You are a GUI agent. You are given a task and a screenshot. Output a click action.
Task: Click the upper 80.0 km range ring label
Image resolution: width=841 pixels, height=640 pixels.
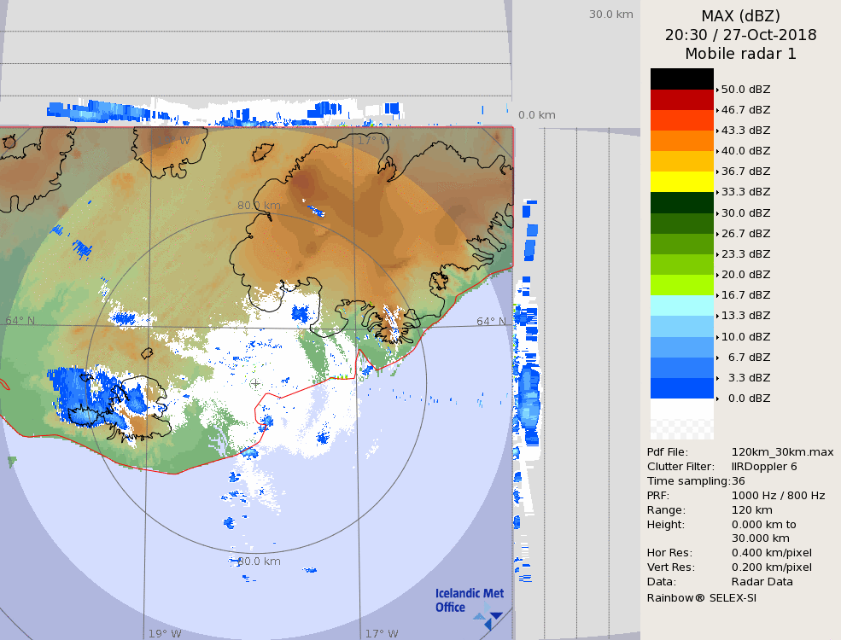[x=259, y=205]
